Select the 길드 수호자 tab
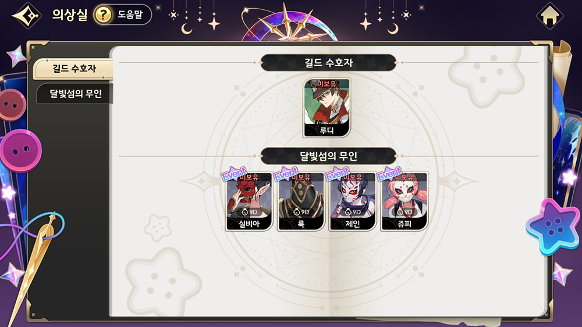 73,69
